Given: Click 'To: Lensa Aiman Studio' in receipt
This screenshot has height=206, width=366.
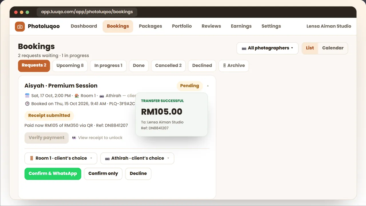Looking at the screenshot, I should (162, 122).
